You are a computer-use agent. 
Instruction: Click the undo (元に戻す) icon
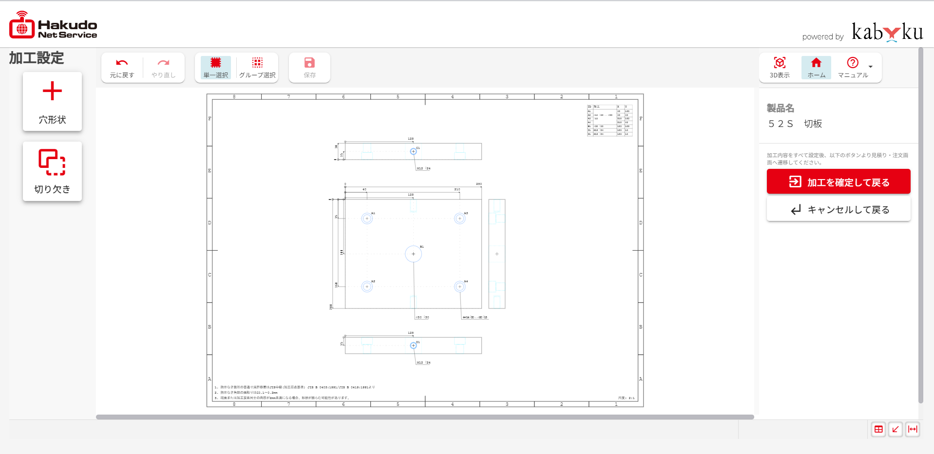click(122, 63)
